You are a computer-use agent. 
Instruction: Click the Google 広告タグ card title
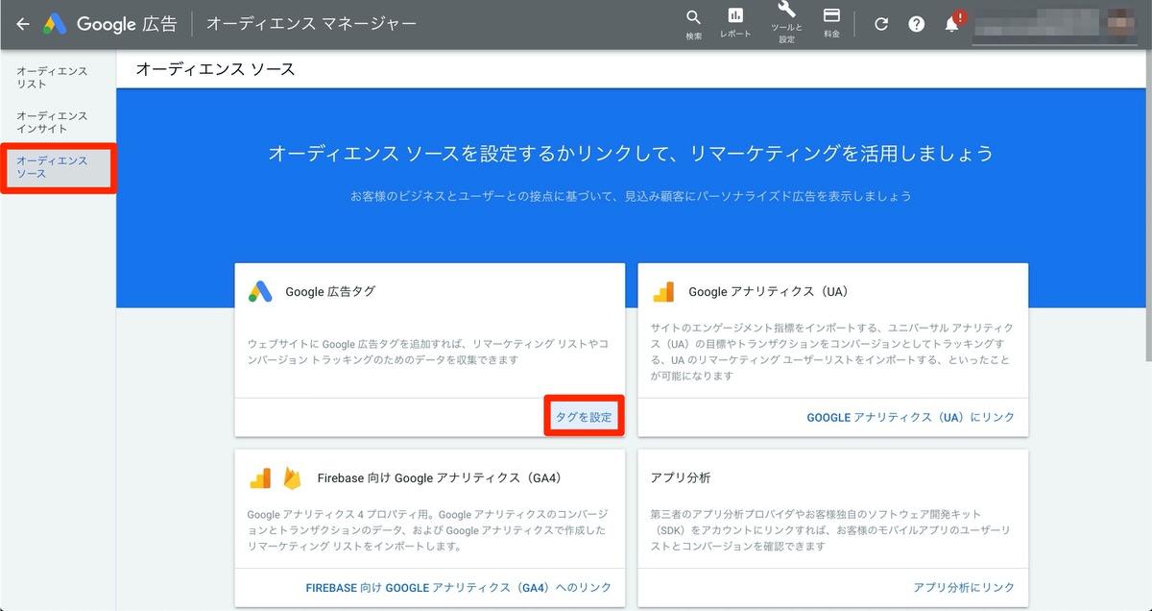click(330, 291)
